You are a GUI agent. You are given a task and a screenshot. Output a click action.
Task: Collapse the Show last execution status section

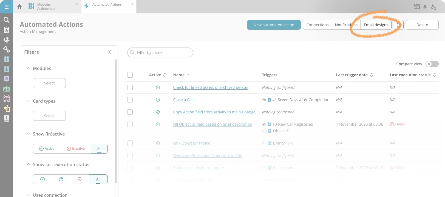(x=29, y=164)
